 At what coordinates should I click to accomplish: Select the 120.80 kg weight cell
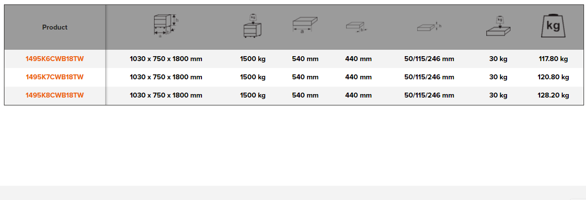click(x=553, y=77)
